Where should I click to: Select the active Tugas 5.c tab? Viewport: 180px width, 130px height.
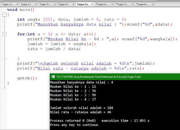(x=83, y=5)
